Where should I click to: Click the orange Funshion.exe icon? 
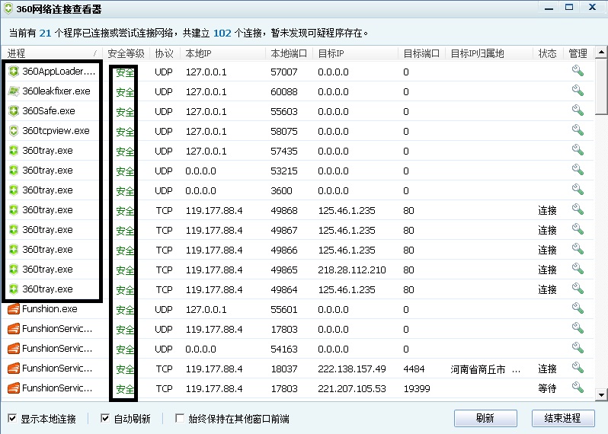pos(14,309)
